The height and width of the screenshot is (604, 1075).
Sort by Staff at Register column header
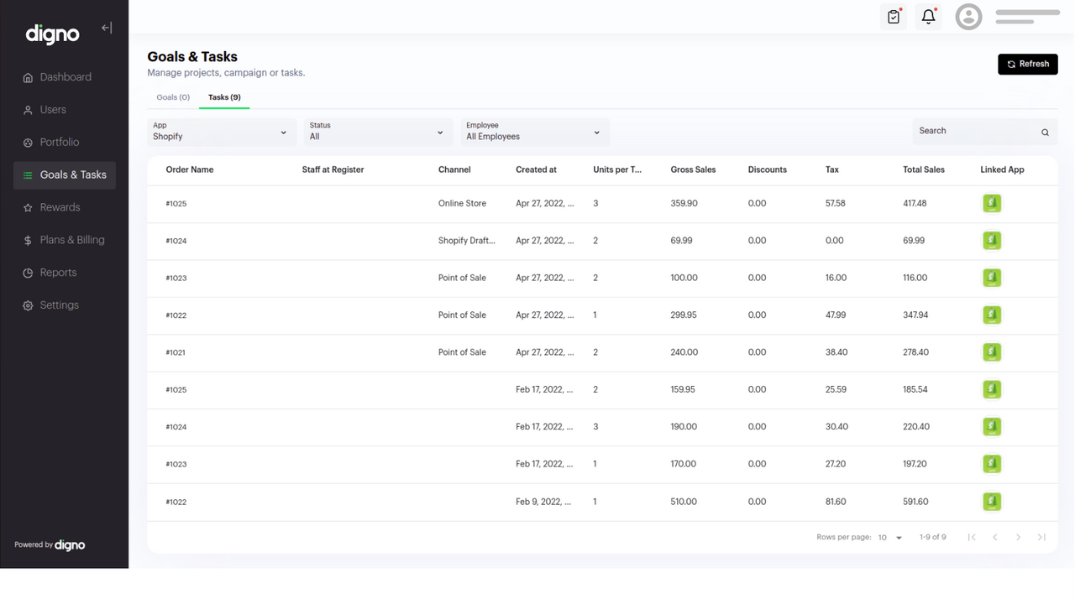point(333,169)
